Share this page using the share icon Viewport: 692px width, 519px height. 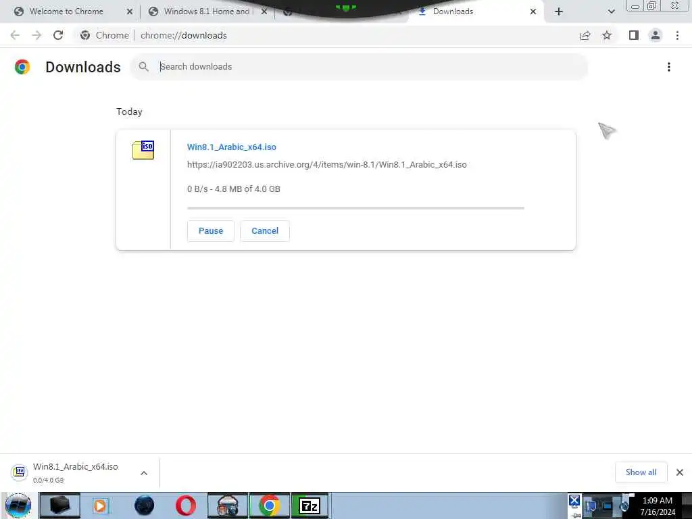pos(585,35)
